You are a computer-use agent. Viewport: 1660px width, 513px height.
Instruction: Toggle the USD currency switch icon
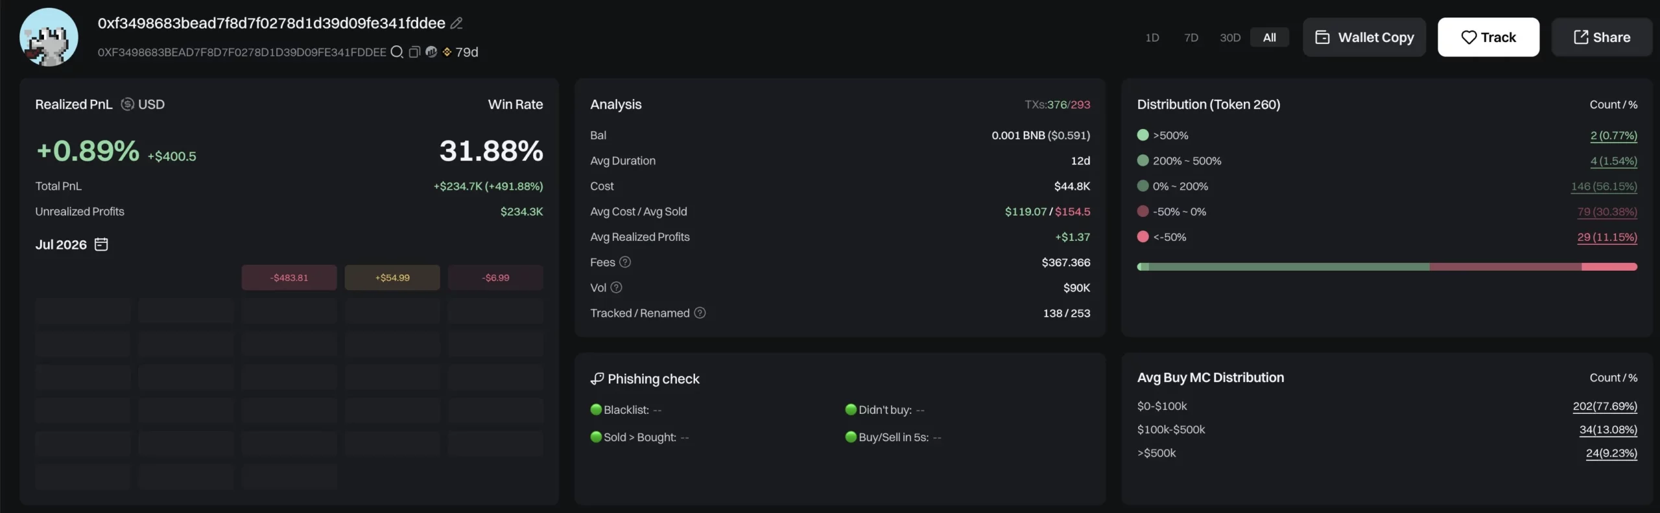pyautogui.click(x=128, y=104)
